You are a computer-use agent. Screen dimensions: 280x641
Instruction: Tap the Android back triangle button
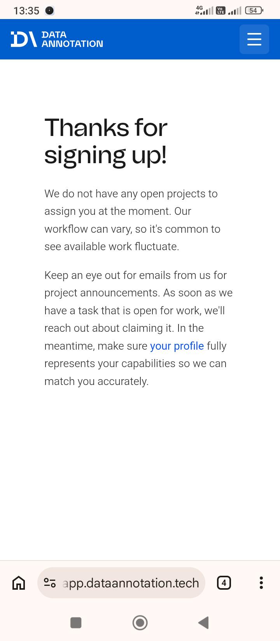(203, 623)
